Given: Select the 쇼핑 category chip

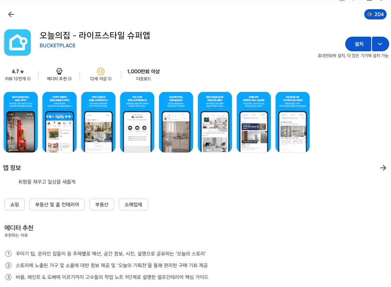Looking at the screenshot, I should [x=15, y=205].
